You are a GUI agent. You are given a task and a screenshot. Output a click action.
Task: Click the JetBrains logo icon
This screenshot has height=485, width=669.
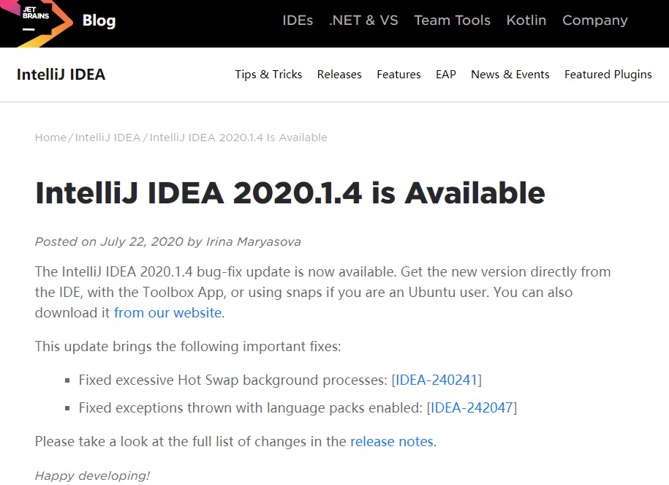[37, 22]
